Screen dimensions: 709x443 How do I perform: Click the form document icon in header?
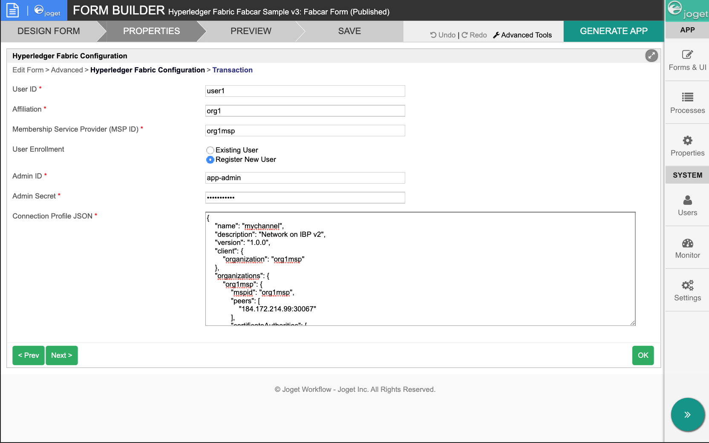click(13, 10)
